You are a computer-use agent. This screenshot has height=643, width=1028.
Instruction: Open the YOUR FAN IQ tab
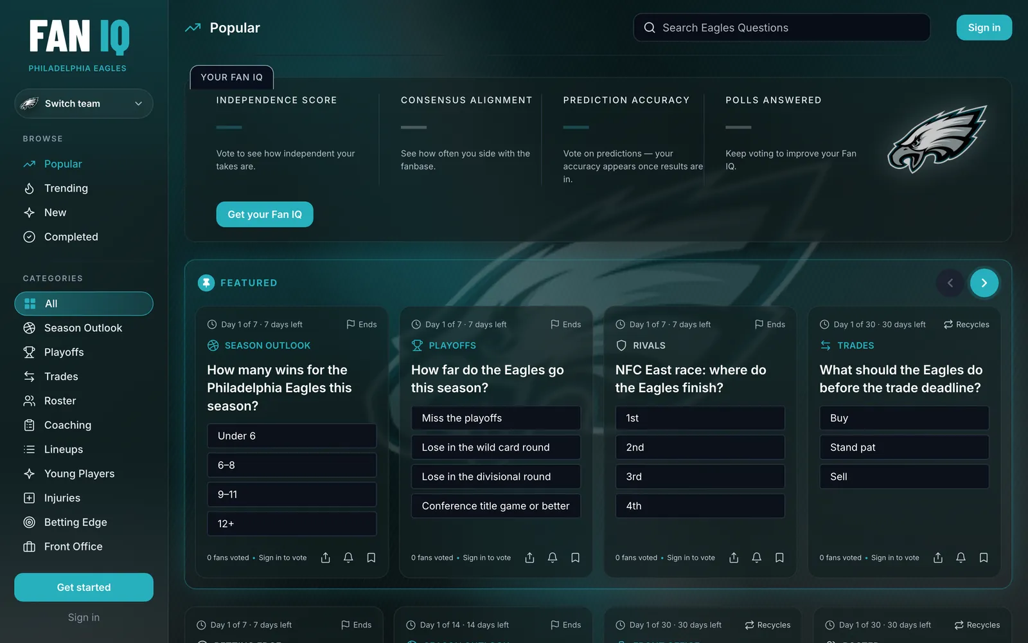click(x=232, y=77)
